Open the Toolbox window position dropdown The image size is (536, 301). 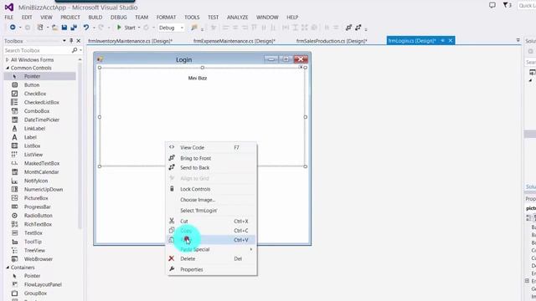pos(64,41)
